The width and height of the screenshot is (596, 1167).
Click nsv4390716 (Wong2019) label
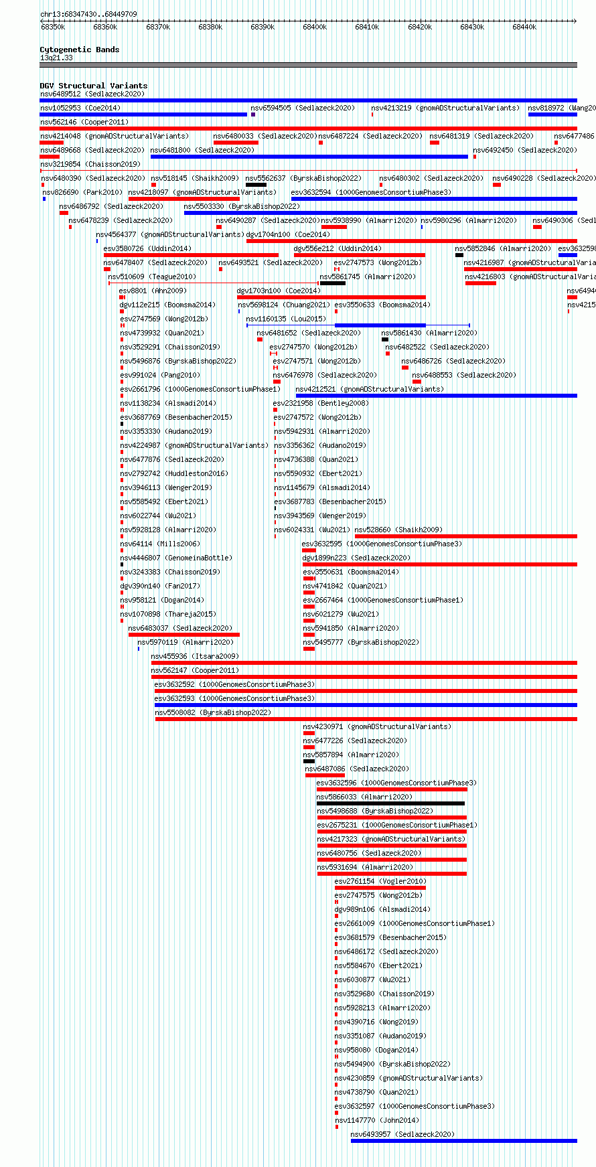tap(376, 1022)
